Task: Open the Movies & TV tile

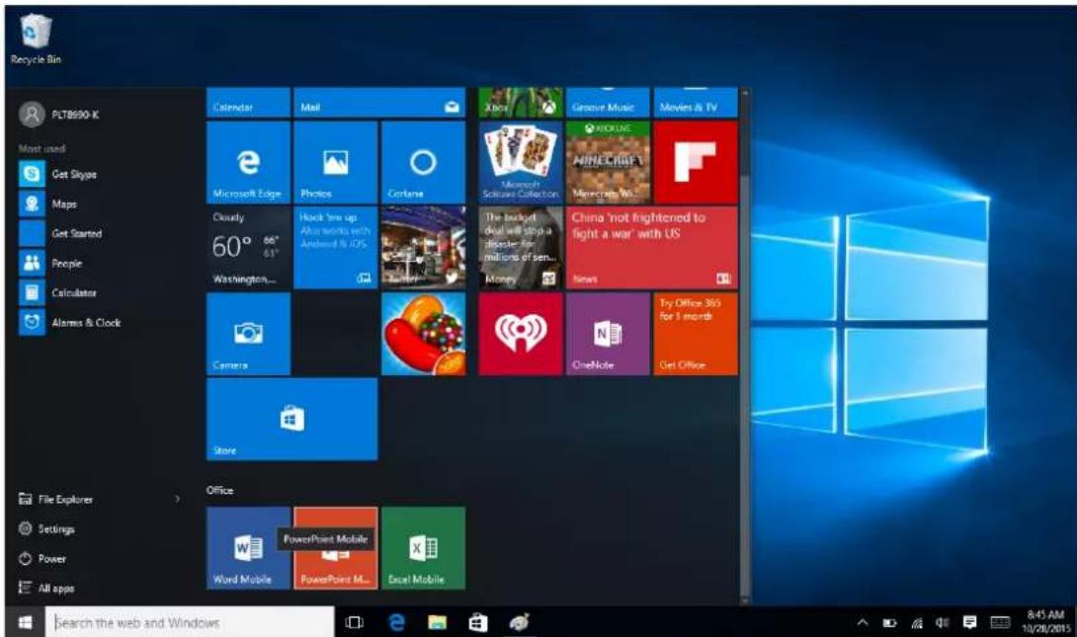Action: (695, 103)
